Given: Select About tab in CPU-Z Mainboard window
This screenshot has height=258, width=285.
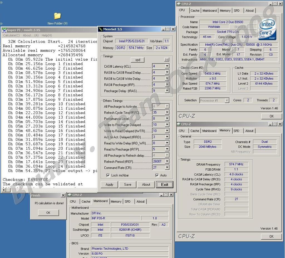Looking at the screenshot, I should click(141, 202).
